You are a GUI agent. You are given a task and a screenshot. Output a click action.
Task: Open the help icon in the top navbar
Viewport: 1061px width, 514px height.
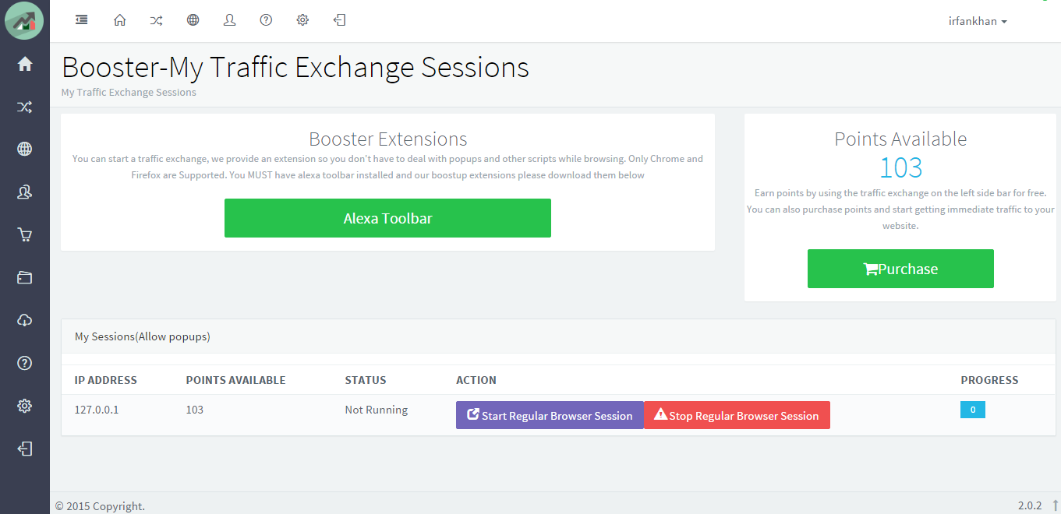pos(266,19)
